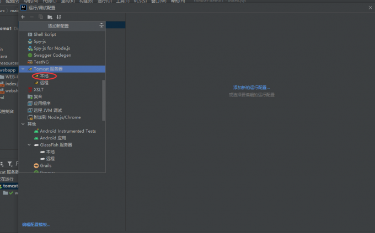Click the Android Instrumented Tests icon
375x233 pixels.
tap(36, 131)
